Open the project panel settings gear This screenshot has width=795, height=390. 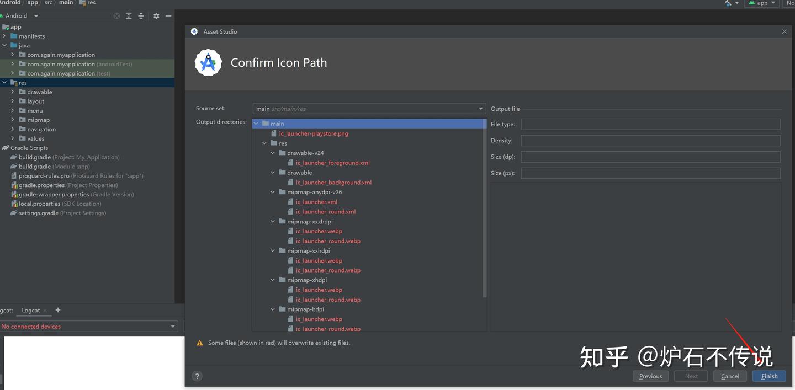156,16
